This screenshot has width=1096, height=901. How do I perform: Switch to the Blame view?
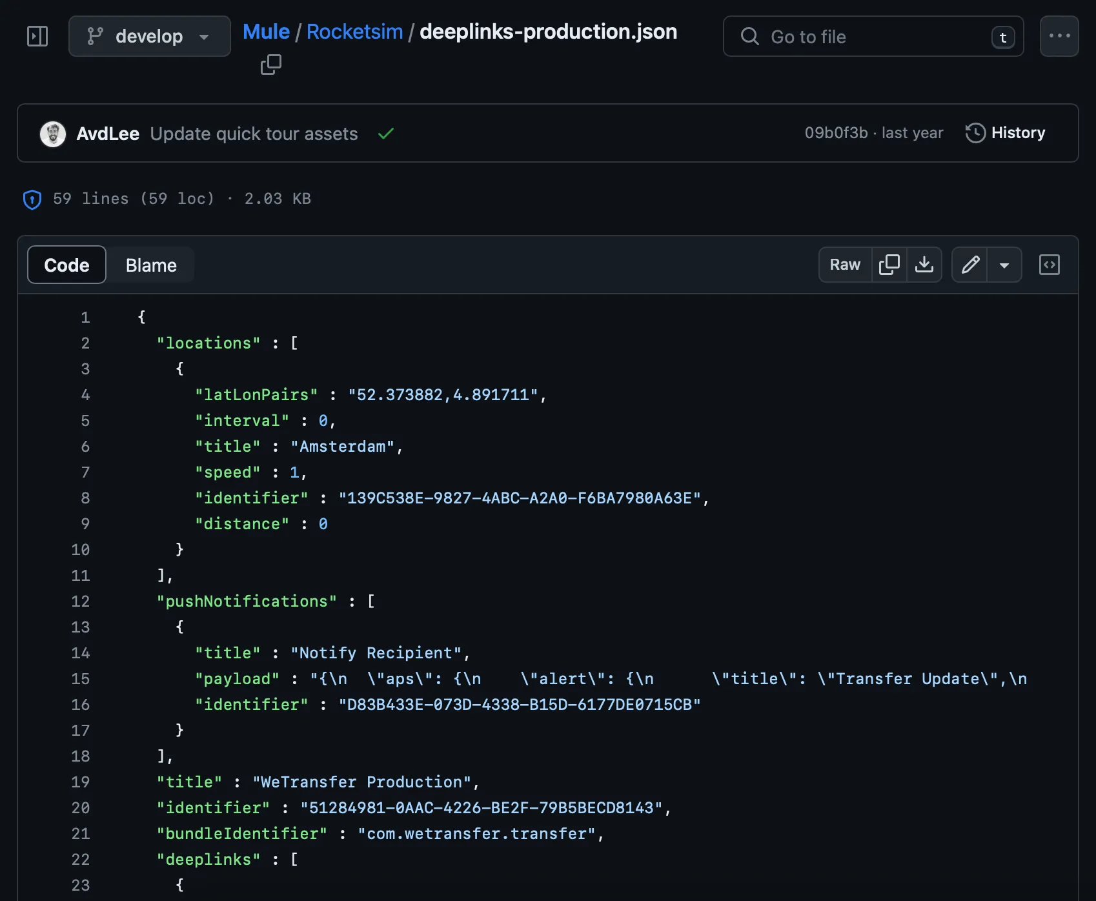coord(151,265)
